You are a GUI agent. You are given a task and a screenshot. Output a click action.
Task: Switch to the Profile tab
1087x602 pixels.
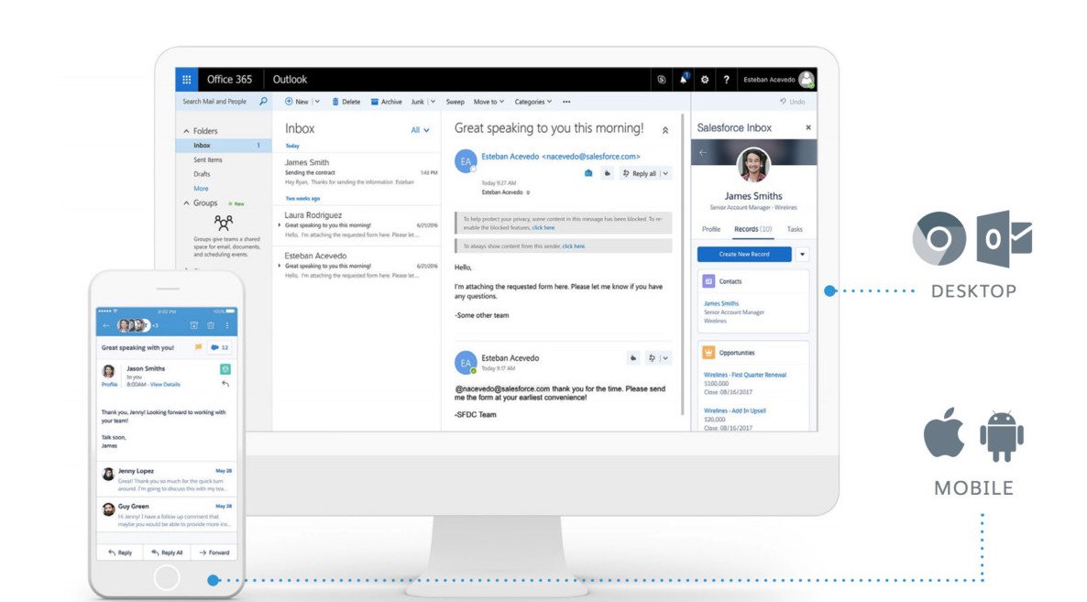(710, 228)
